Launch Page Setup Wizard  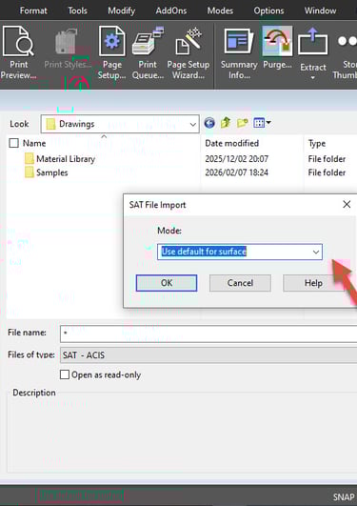click(188, 53)
